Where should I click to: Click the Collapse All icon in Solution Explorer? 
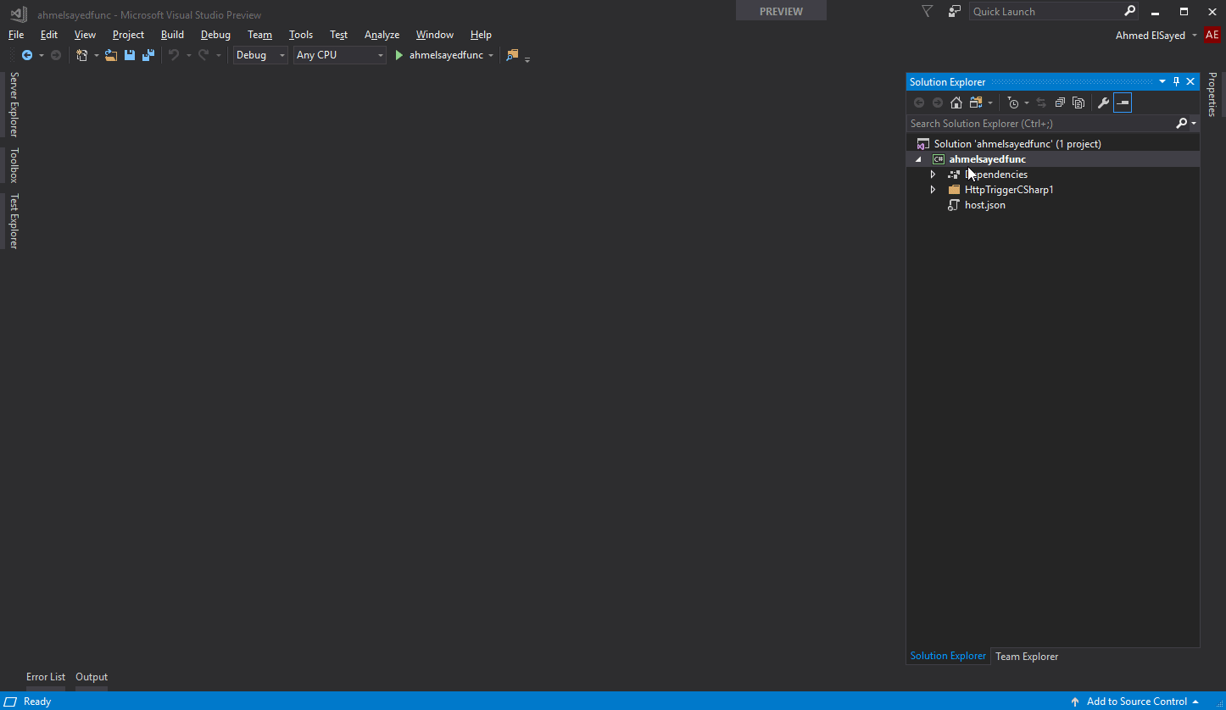coord(1060,103)
